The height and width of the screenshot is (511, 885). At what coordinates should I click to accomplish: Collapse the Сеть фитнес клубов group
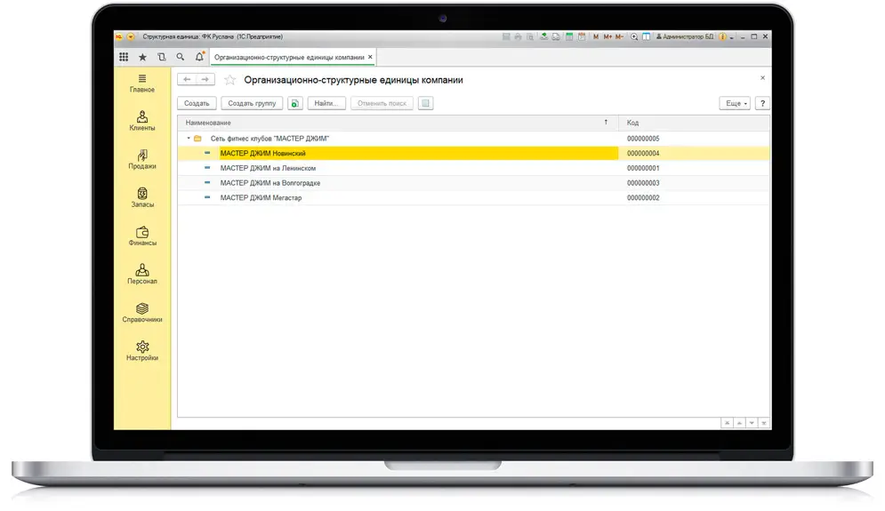tap(189, 138)
